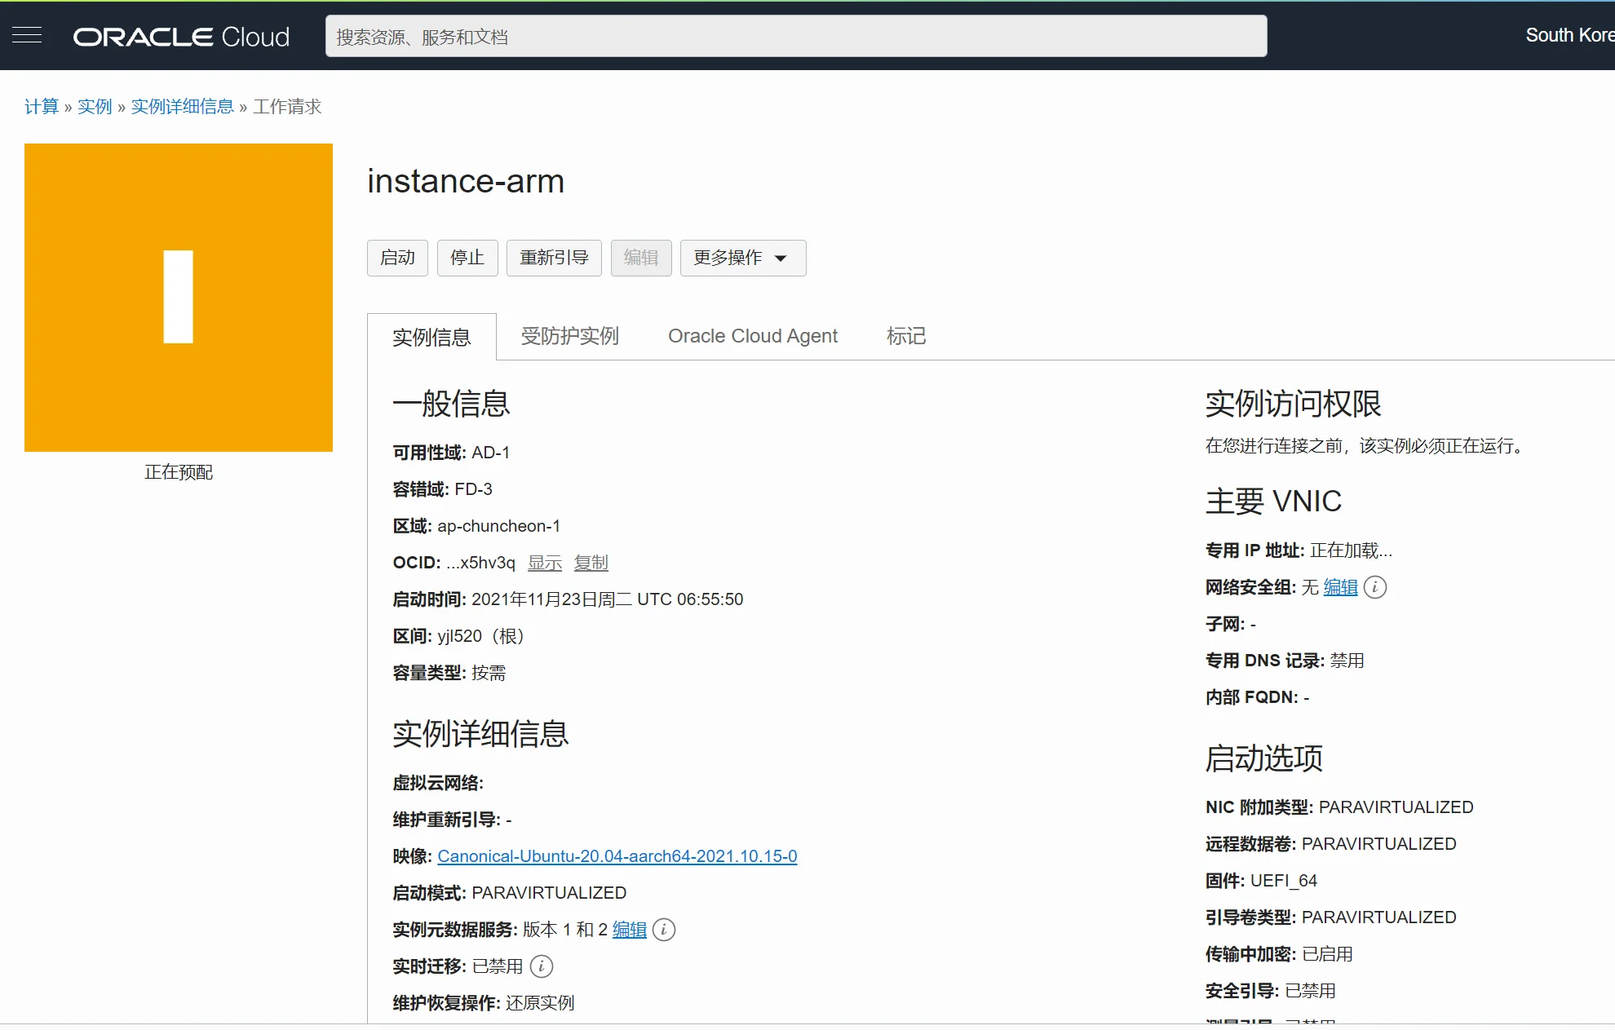Click the 停止 button
1615x1030 pixels.
coord(467,258)
